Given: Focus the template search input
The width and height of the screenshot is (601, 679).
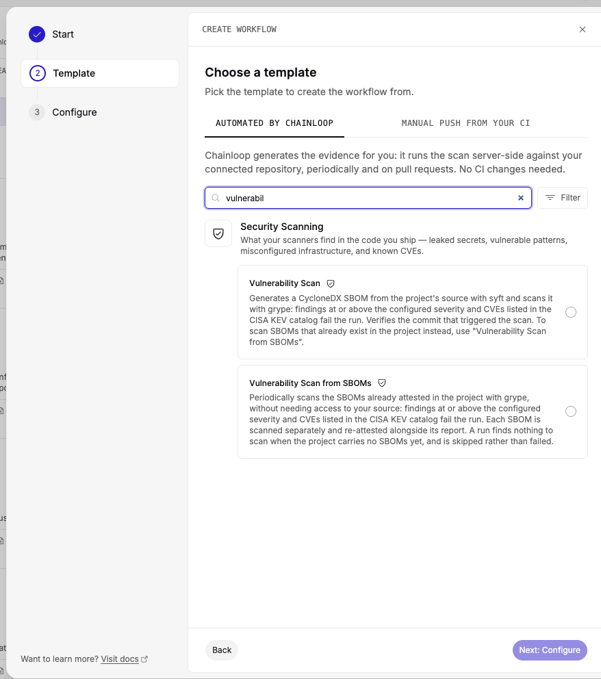Looking at the screenshot, I should point(368,198).
